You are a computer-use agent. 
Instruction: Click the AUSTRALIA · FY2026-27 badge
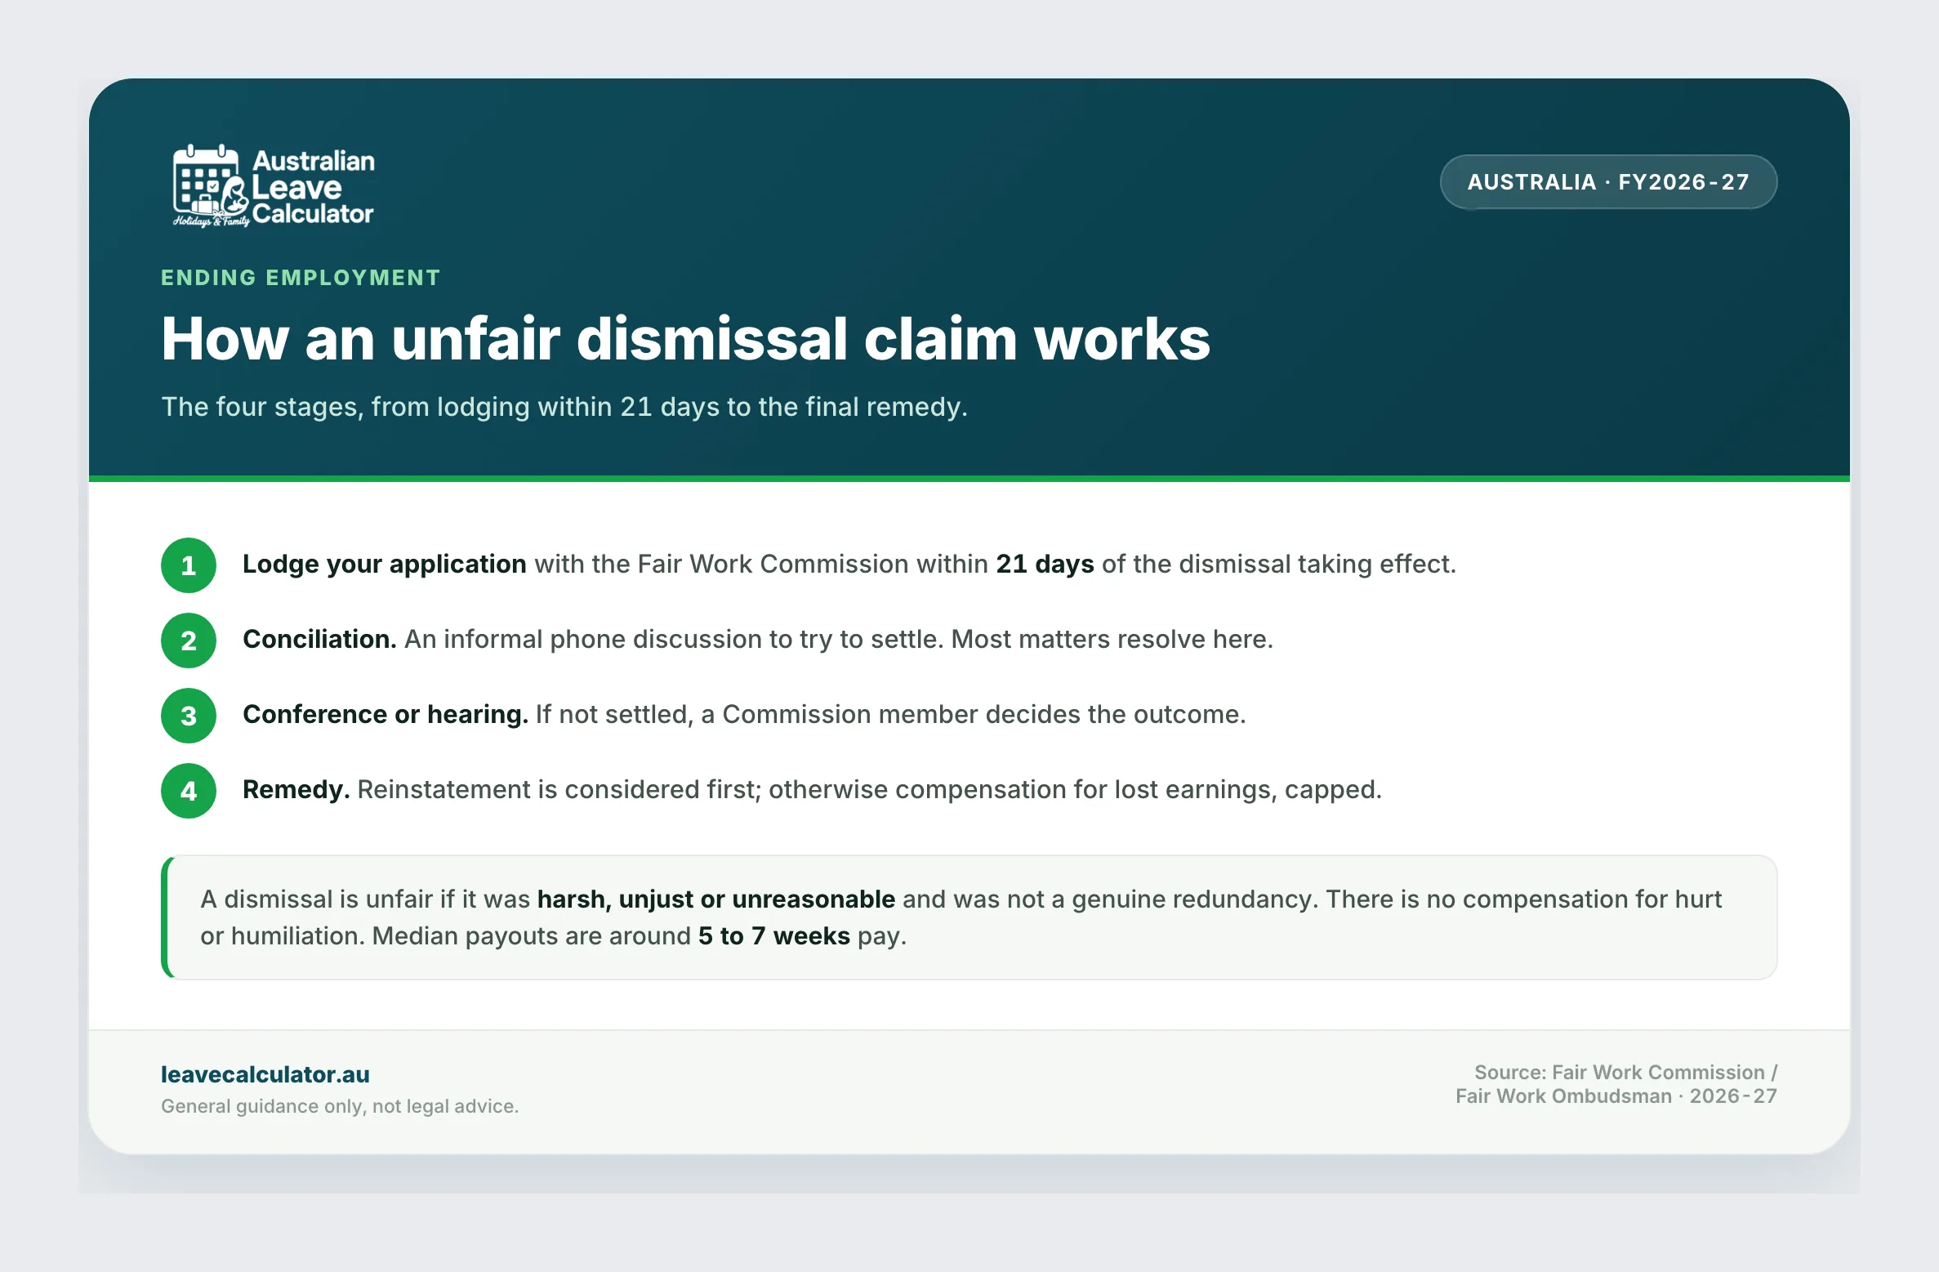click(1608, 181)
